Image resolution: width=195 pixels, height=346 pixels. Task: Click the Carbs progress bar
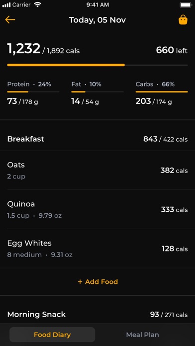tap(162, 92)
